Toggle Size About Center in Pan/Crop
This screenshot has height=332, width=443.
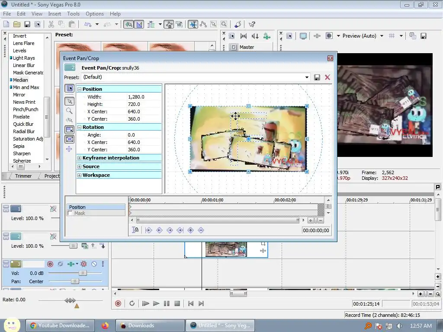coord(70,139)
